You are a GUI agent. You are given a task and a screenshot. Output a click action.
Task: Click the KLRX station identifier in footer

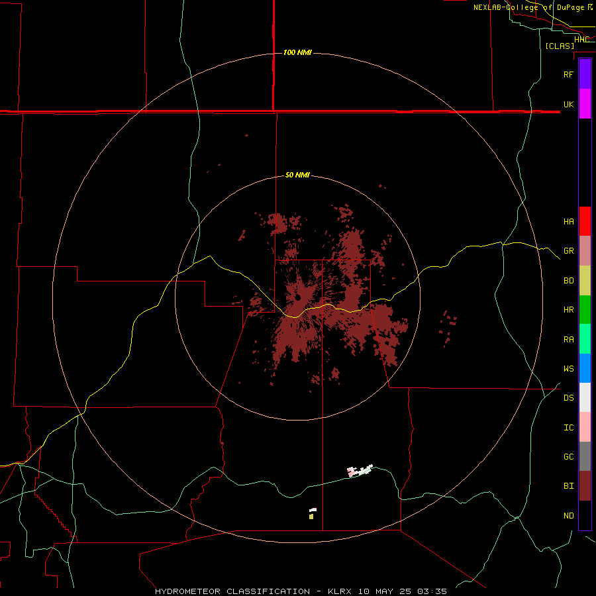(x=340, y=591)
